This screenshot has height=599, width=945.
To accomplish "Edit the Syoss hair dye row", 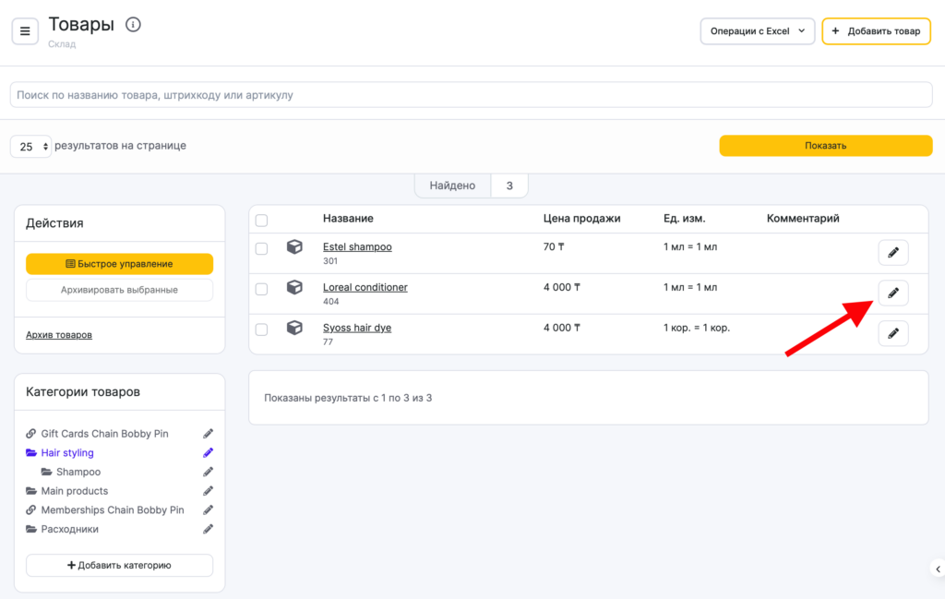I will pyautogui.click(x=892, y=333).
